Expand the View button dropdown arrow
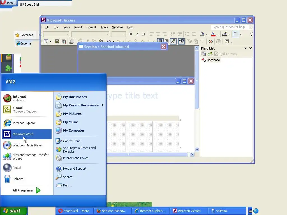 pos(50,42)
